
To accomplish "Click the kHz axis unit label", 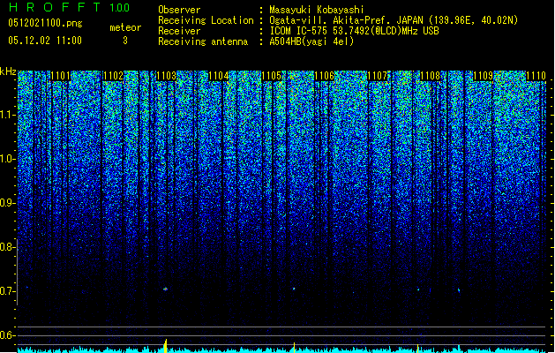I will click(8, 71).
